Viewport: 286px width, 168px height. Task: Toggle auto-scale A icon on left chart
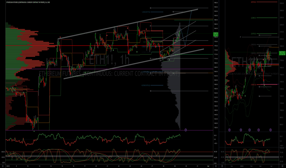pos(216,166)
